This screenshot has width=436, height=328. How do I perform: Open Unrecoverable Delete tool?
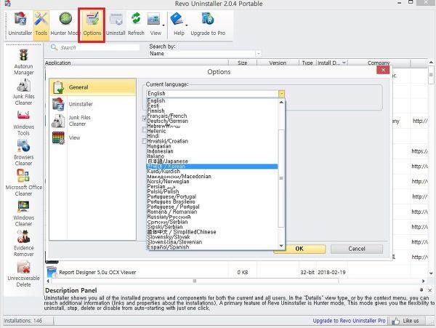click(x=24, y=273)
